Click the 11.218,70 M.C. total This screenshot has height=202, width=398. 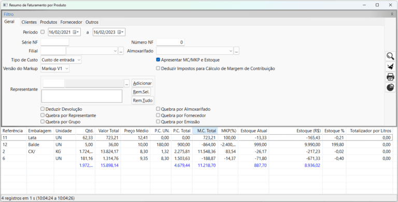click(x=207, y=165)
